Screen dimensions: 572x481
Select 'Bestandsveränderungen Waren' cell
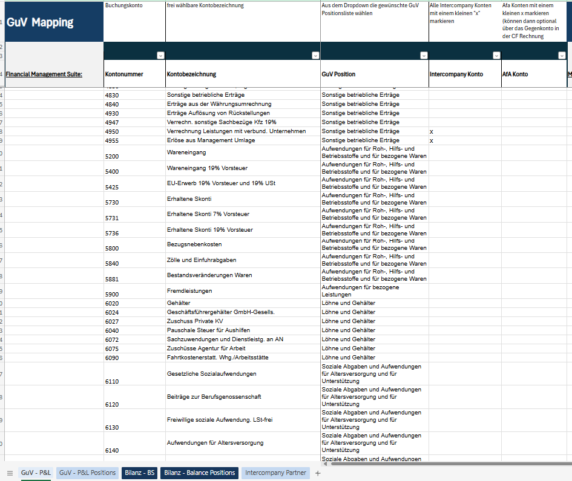coord(243,276)
